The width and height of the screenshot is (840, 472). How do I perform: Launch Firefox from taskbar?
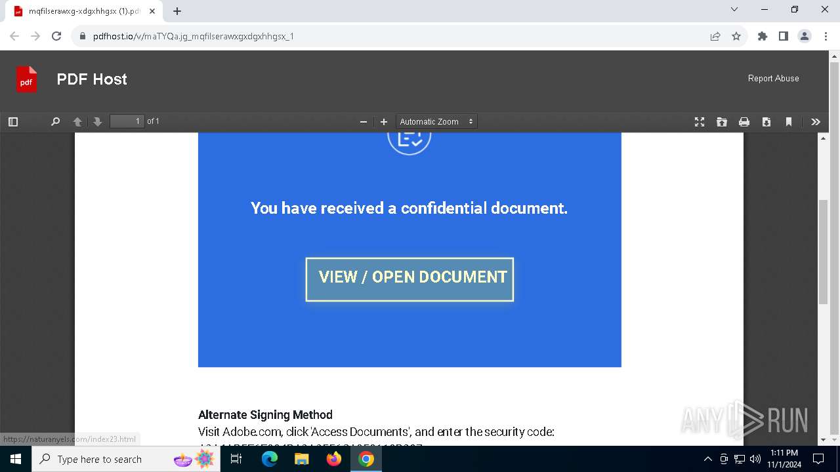pos(334,459)
